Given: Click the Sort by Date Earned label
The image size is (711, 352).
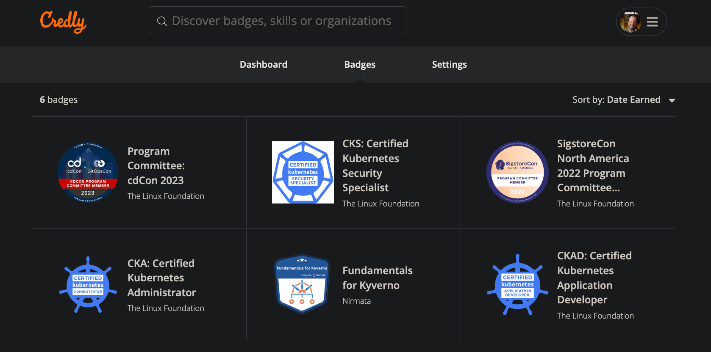Looking at the screenshot, I should [x=616, y=99].
